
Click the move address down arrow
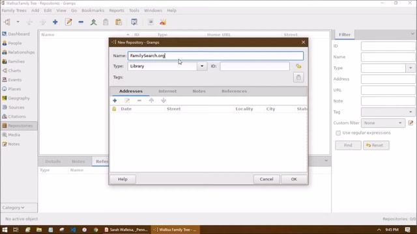[164, 101]
